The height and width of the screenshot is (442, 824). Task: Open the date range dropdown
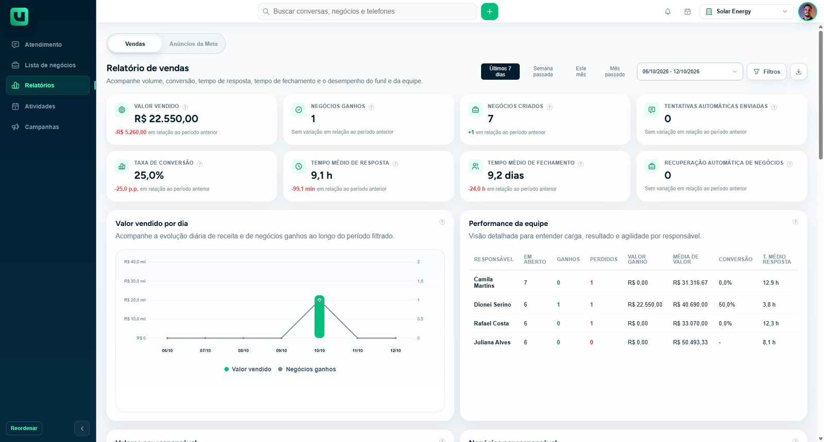pyautogui.click(x=690, y=72)
